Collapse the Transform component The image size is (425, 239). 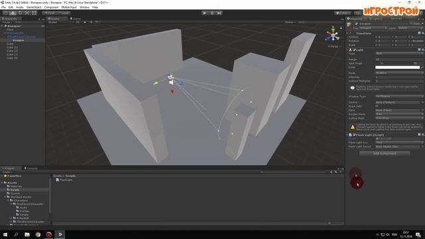[x=348, y=33]
